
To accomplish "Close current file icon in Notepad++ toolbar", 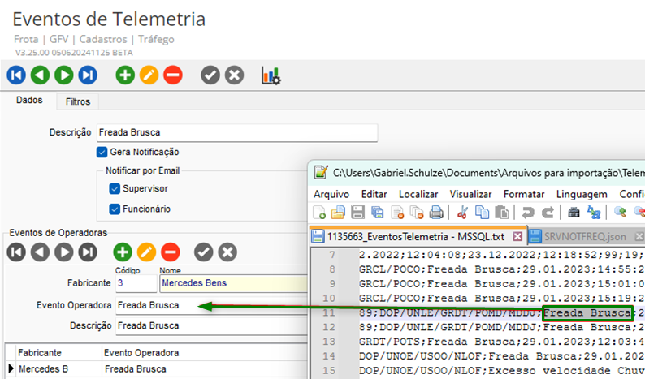I will point(397,213).
